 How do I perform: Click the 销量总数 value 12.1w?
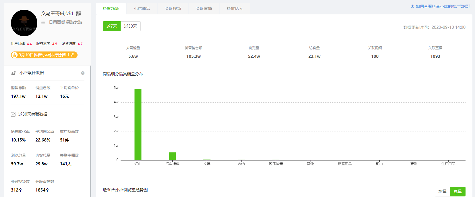[41, 96]
